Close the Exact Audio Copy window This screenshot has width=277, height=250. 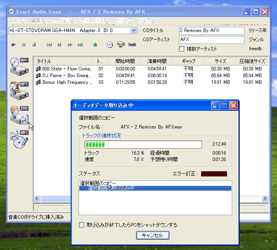(265, 12)
